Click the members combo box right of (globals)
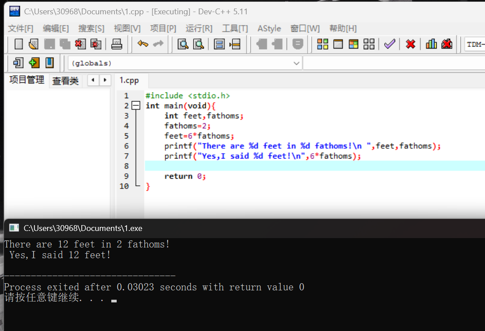Image resolution: width=485 pixels, height=331 pixels. [x=394, y=63]
